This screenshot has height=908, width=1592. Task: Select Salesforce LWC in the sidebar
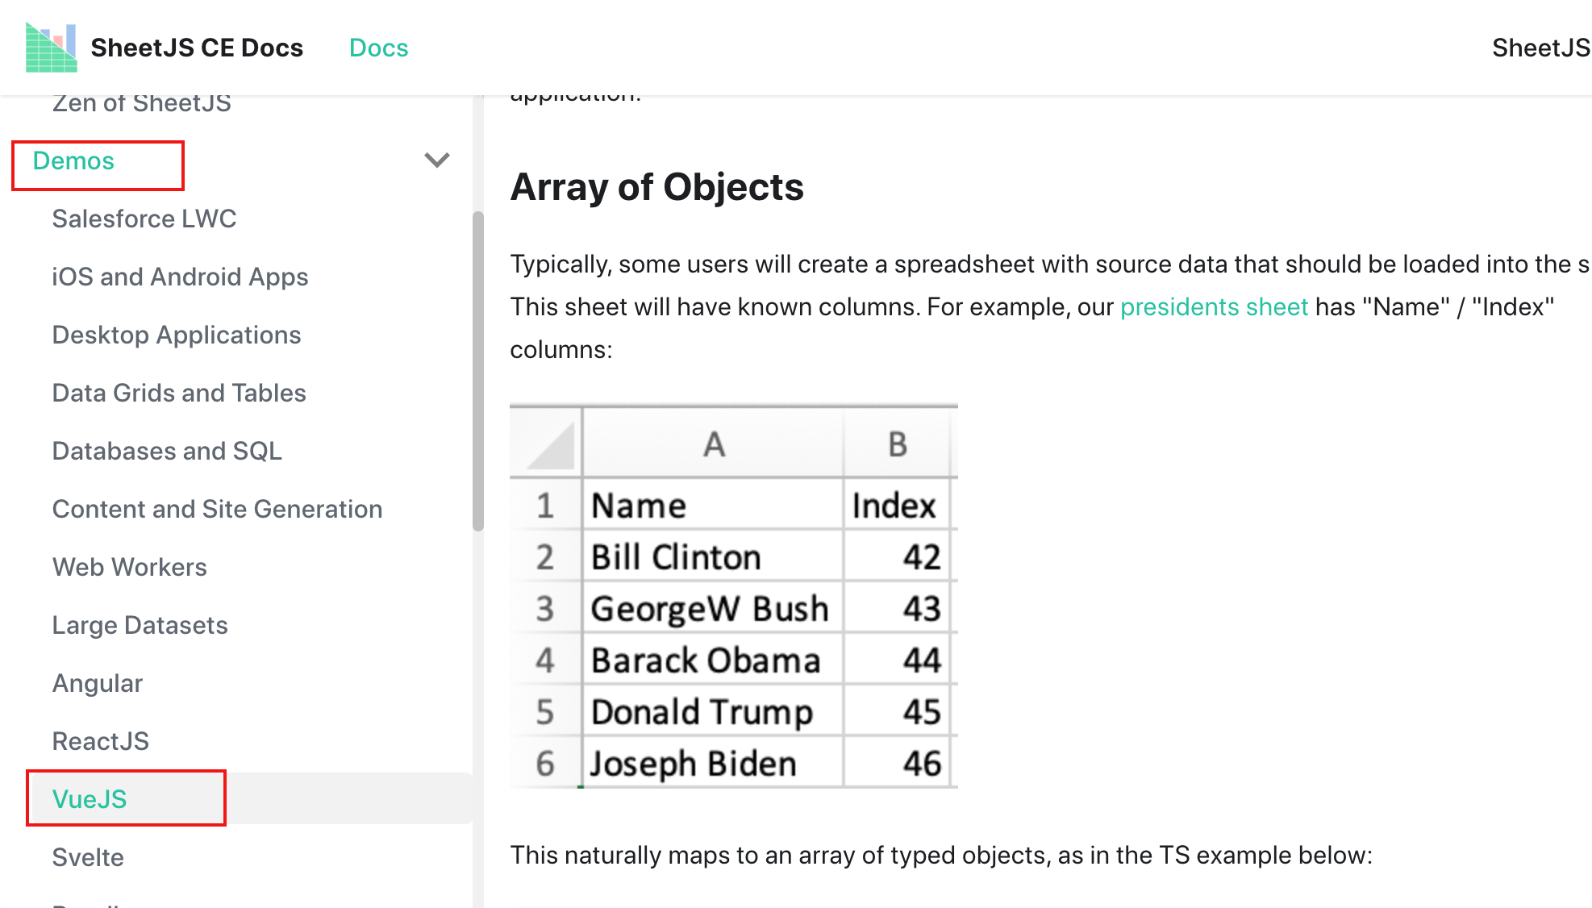144,219
